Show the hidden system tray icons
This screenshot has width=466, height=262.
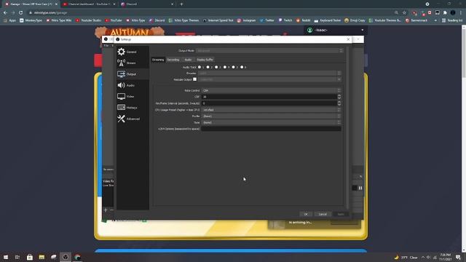pos(422,257)
